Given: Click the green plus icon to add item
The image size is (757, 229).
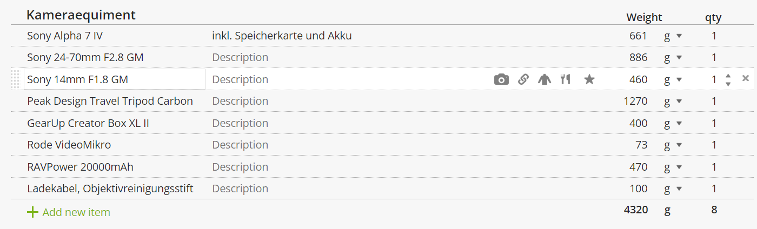Looking at the screenshot, I should (32, 212).
